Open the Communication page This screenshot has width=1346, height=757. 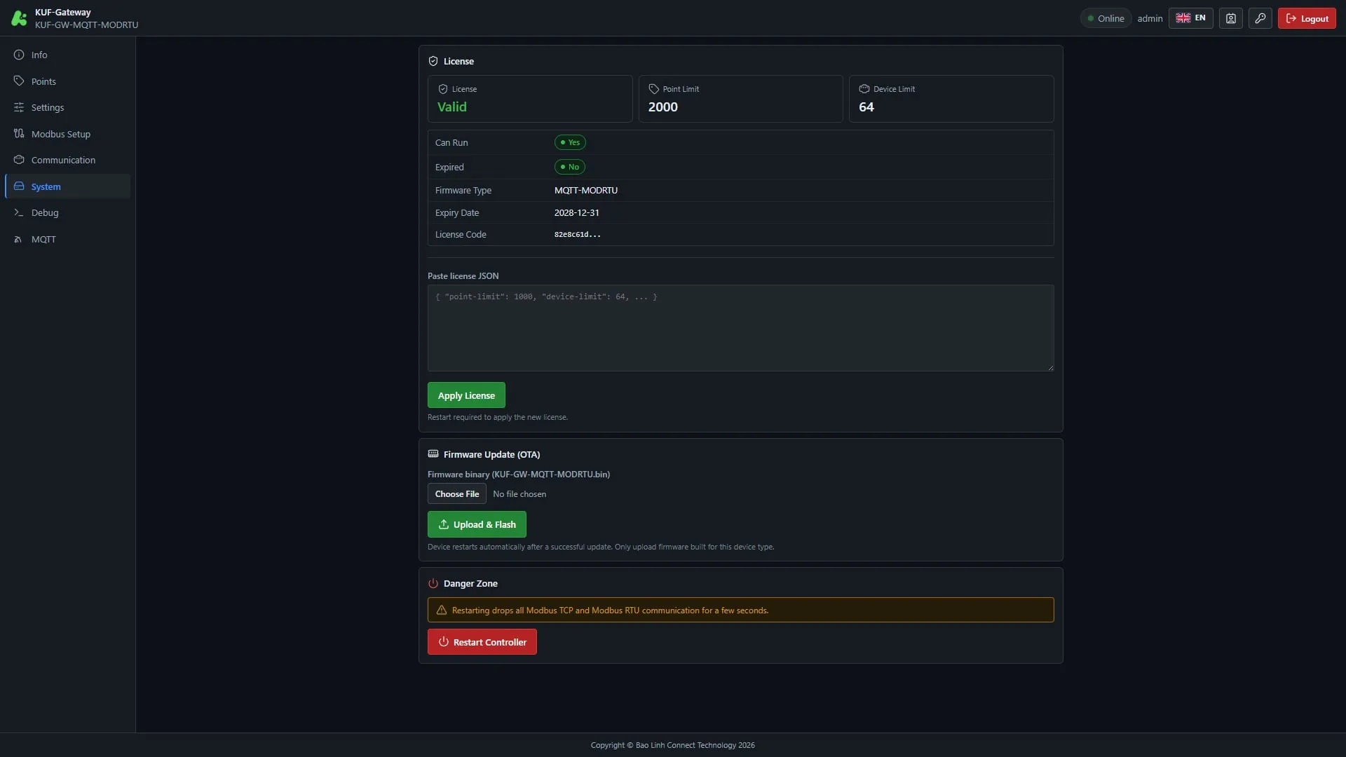pos(67,160)
